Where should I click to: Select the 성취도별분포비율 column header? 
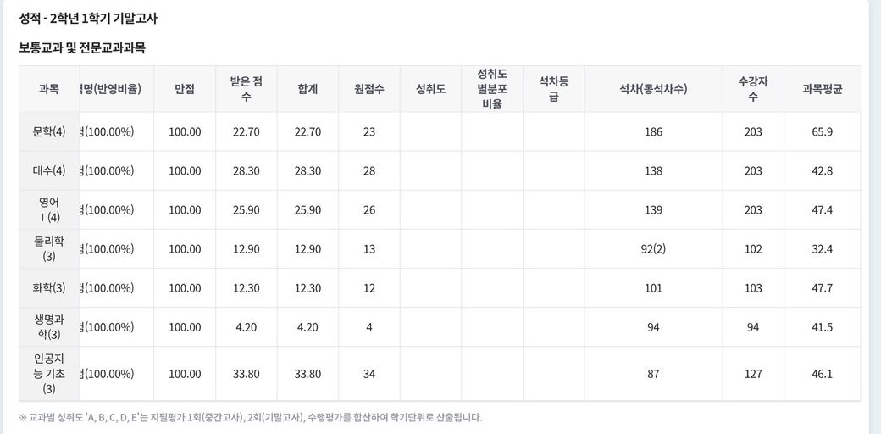point(492,89)
